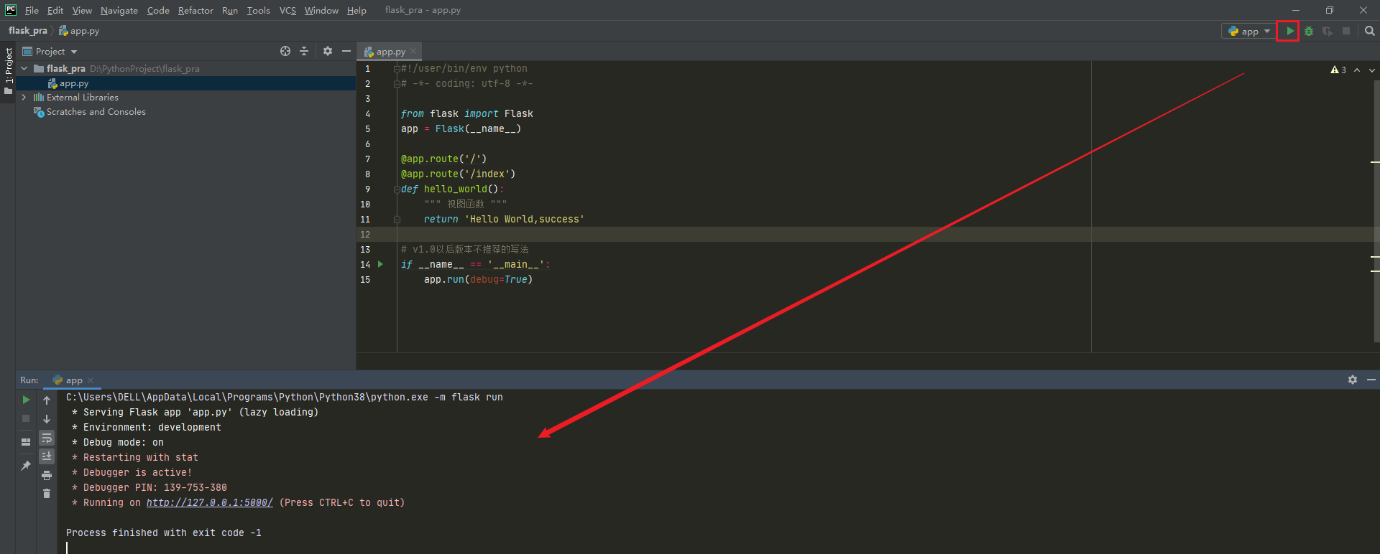
Task: Click app.run(debug=True) code line
Action: (478, 279)
